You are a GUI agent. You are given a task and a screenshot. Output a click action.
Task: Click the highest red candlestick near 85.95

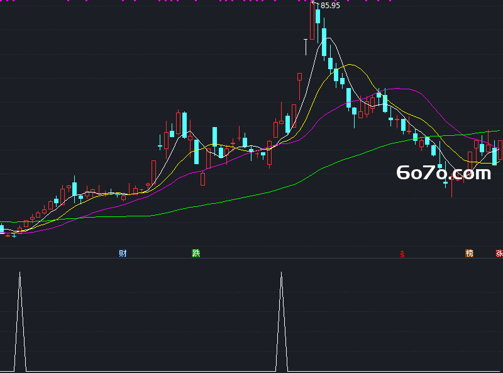[312, 20]
